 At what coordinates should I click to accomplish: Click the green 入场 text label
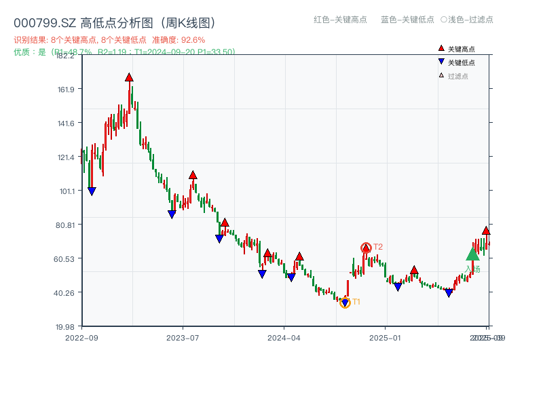pyautogui.click(x=474, y=269)
